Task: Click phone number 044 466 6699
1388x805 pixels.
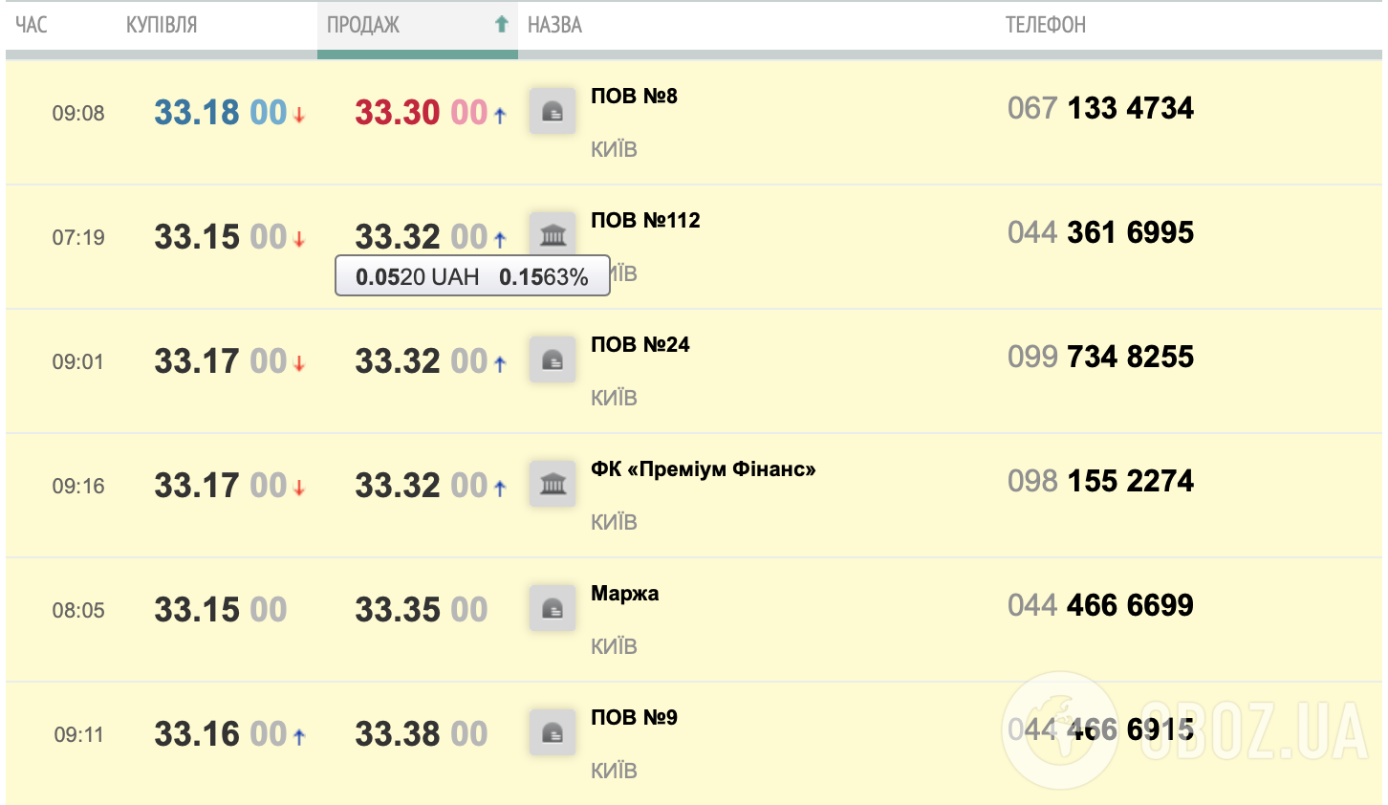Action: (1100, 605)
